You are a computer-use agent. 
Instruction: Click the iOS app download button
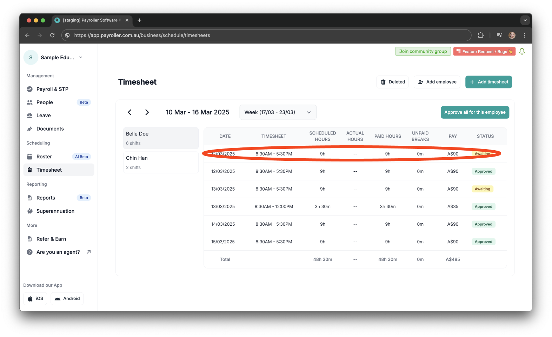coord(35,298)
